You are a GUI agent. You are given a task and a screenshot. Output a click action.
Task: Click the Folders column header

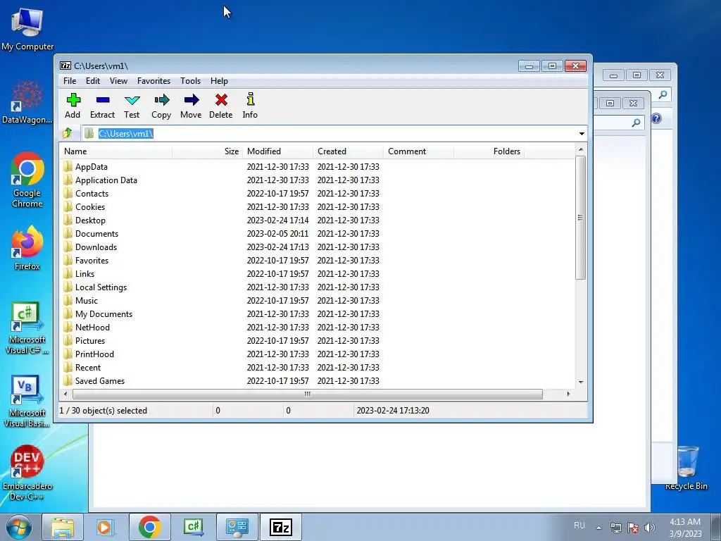pyautogui.click(x=489, y=151)
